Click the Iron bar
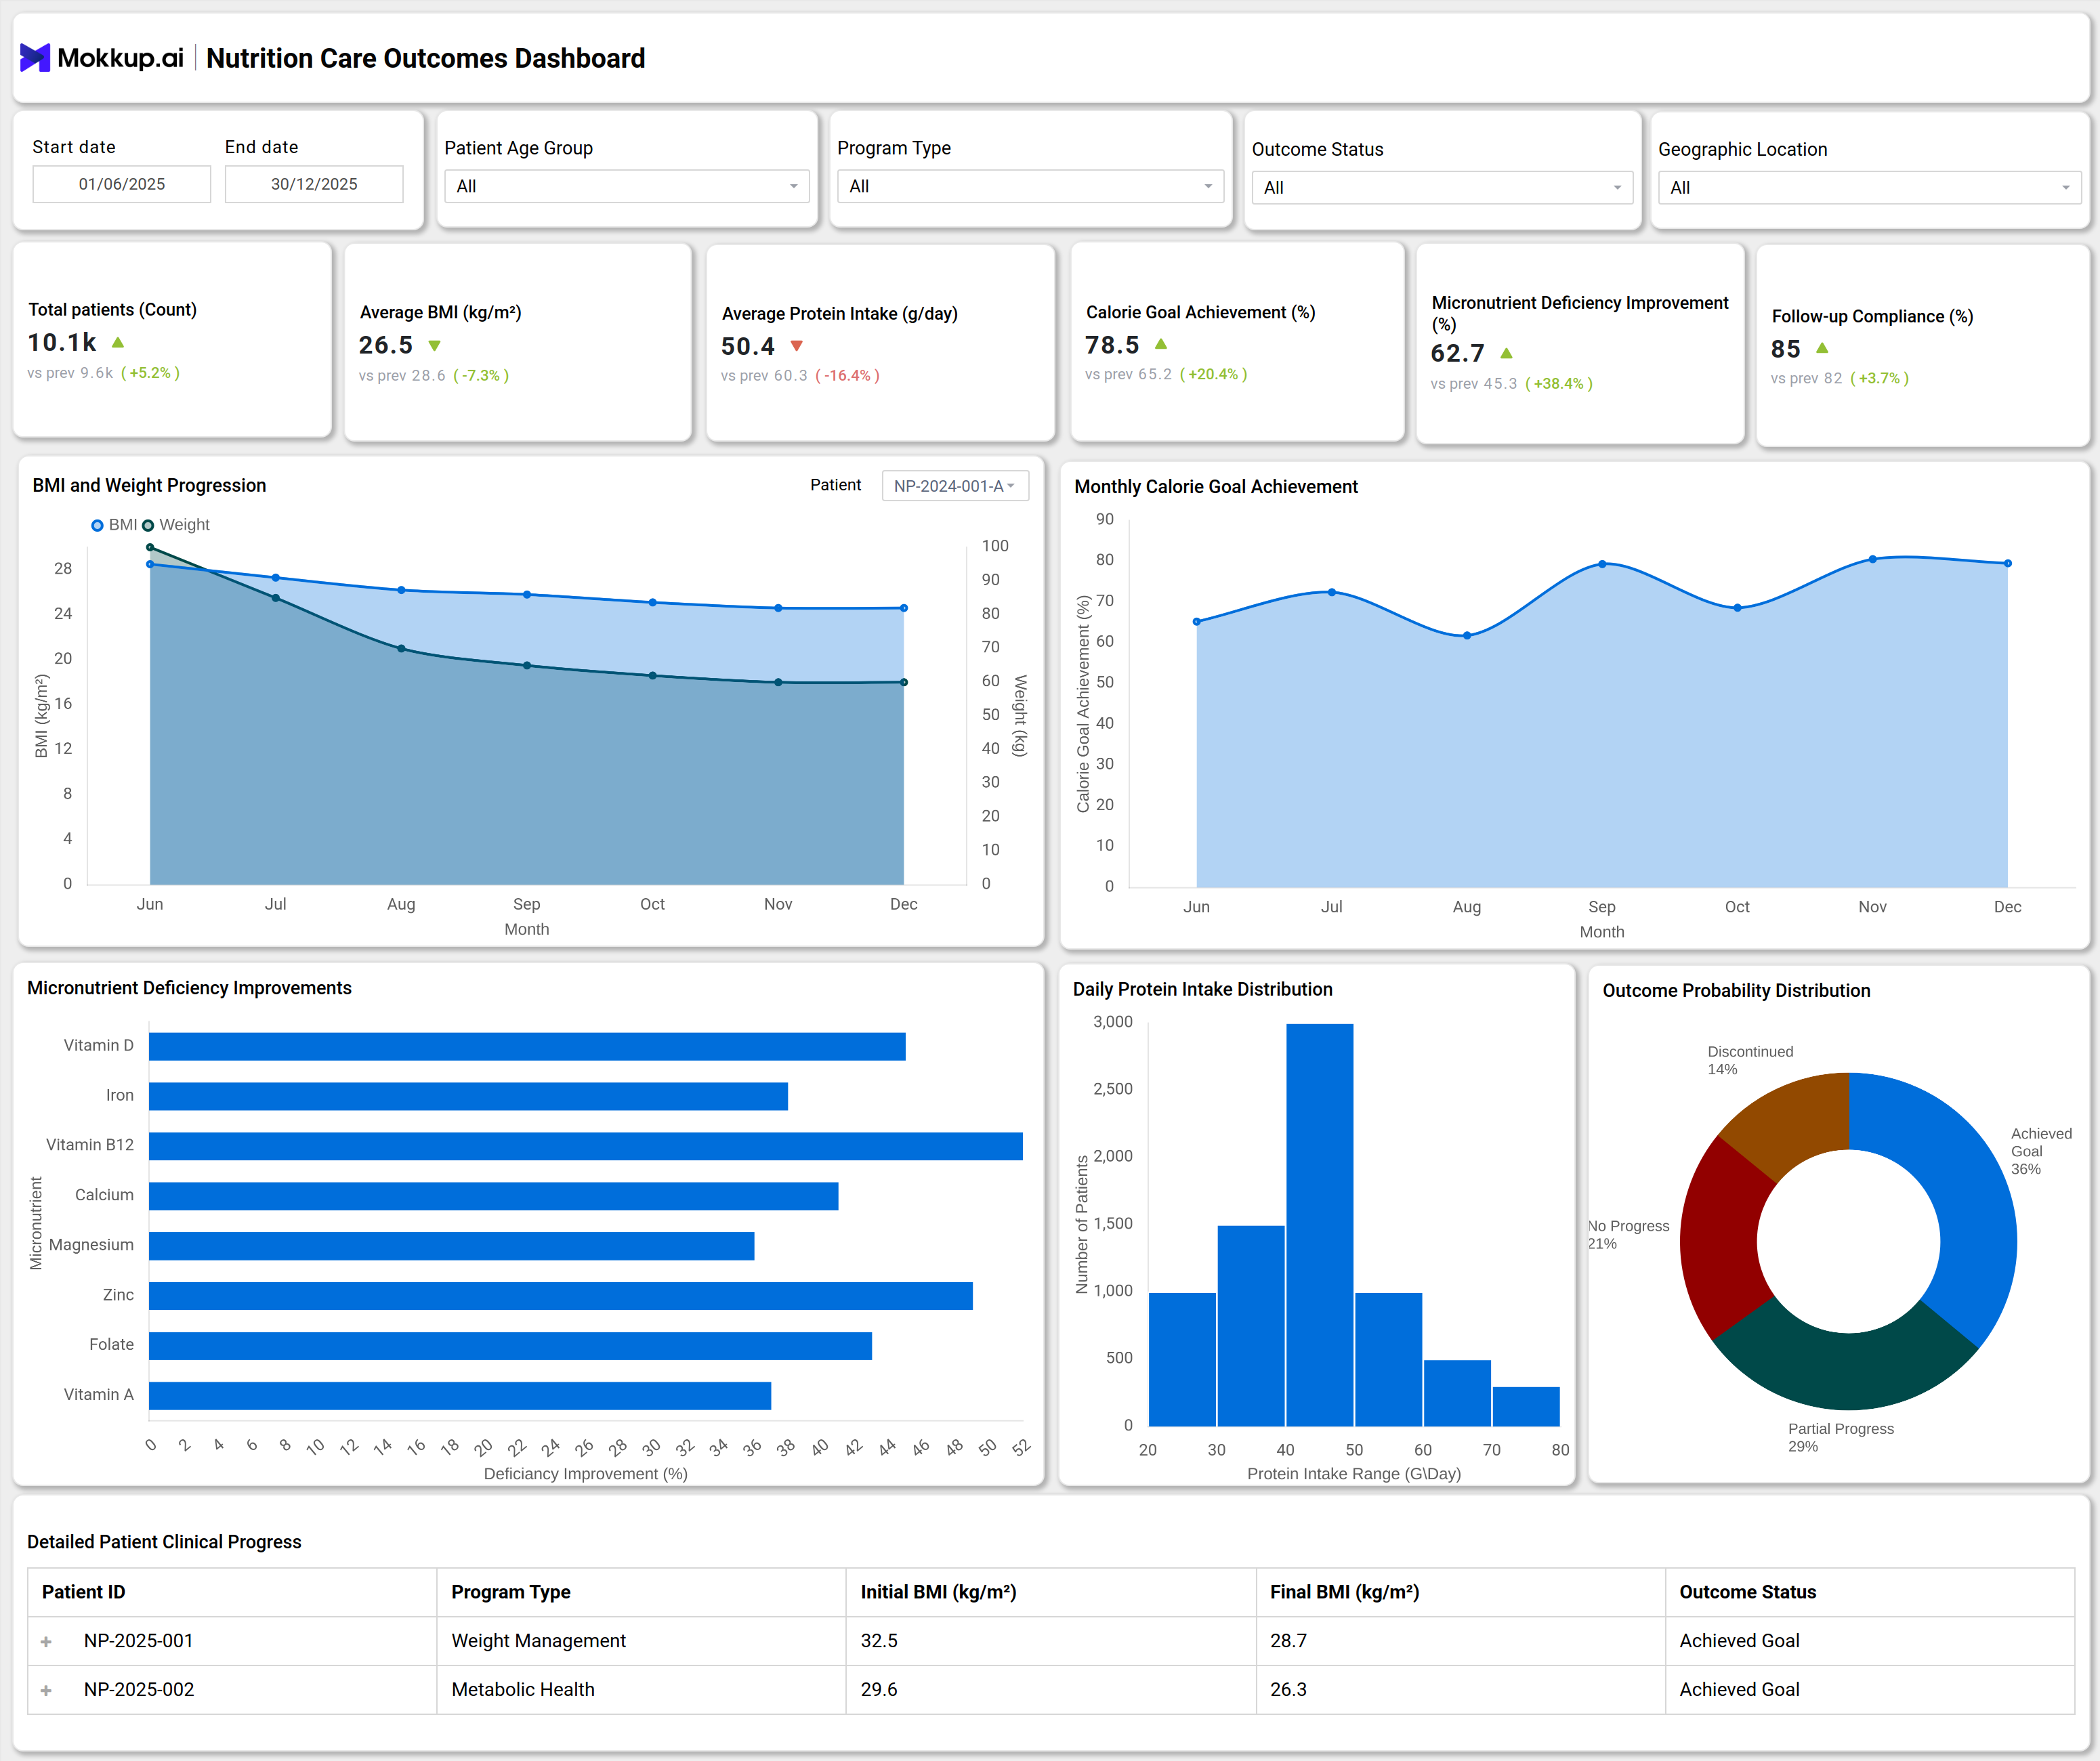Screen dimensions: 2100x1761 (x=468, y=1097)
